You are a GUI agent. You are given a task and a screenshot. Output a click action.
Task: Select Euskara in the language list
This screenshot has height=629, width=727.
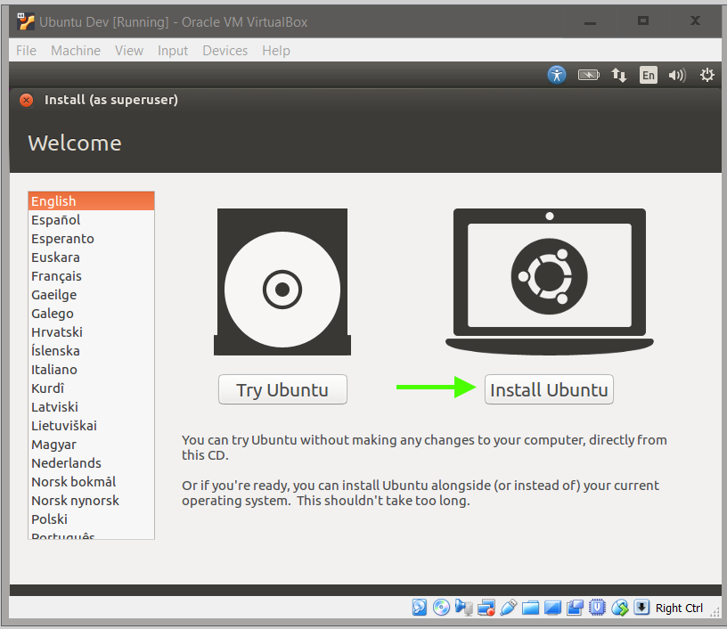coord(92,257)
